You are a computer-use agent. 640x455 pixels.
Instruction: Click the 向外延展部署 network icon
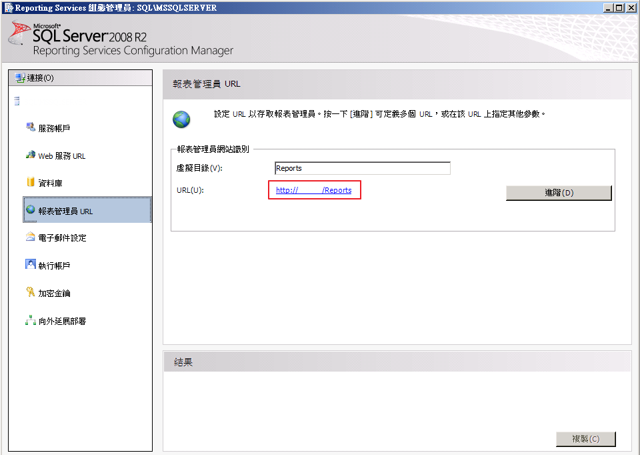coord(31,320)
